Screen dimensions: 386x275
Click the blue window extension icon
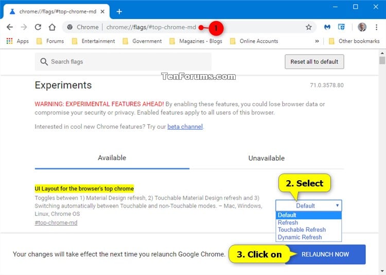341,27
